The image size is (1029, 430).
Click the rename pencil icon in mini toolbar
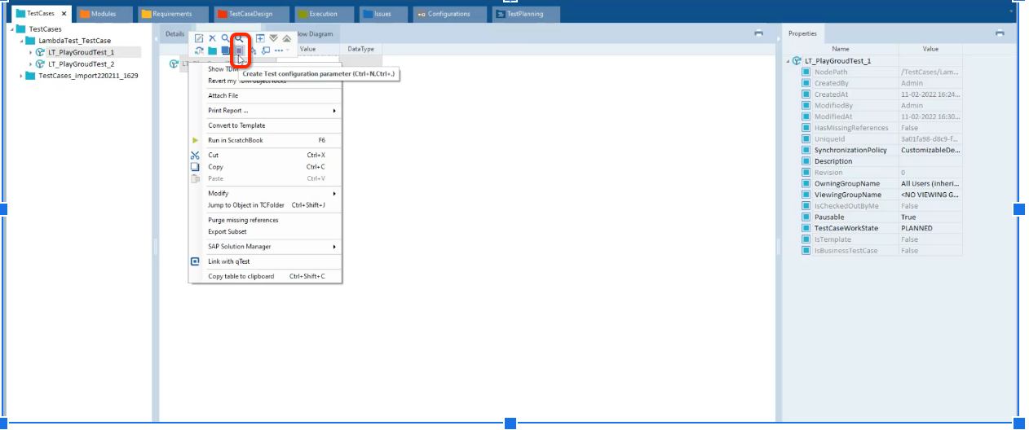(x=199, y=38)
